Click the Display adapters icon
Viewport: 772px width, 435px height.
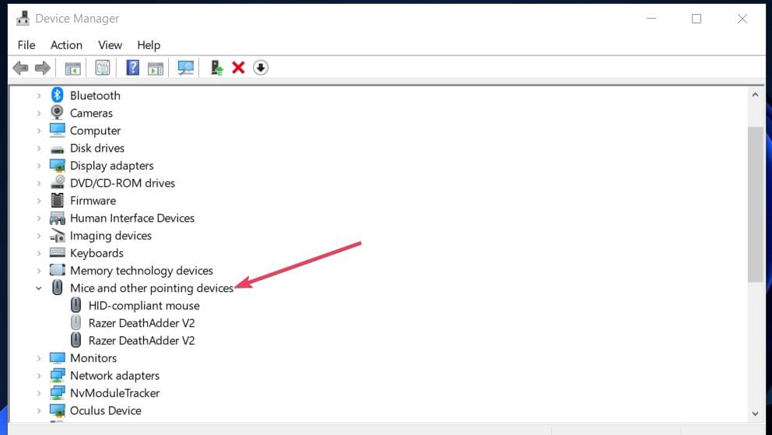(x=57, y=165)
